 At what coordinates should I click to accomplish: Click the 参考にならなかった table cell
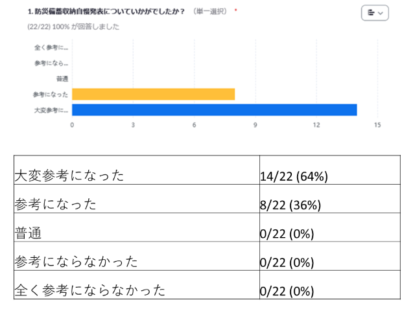75,261
